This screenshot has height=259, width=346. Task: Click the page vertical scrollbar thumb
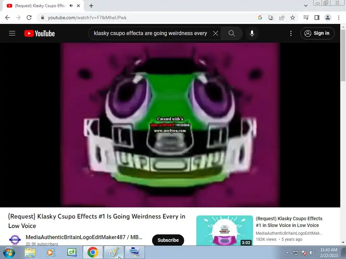(x=343, y=55)
